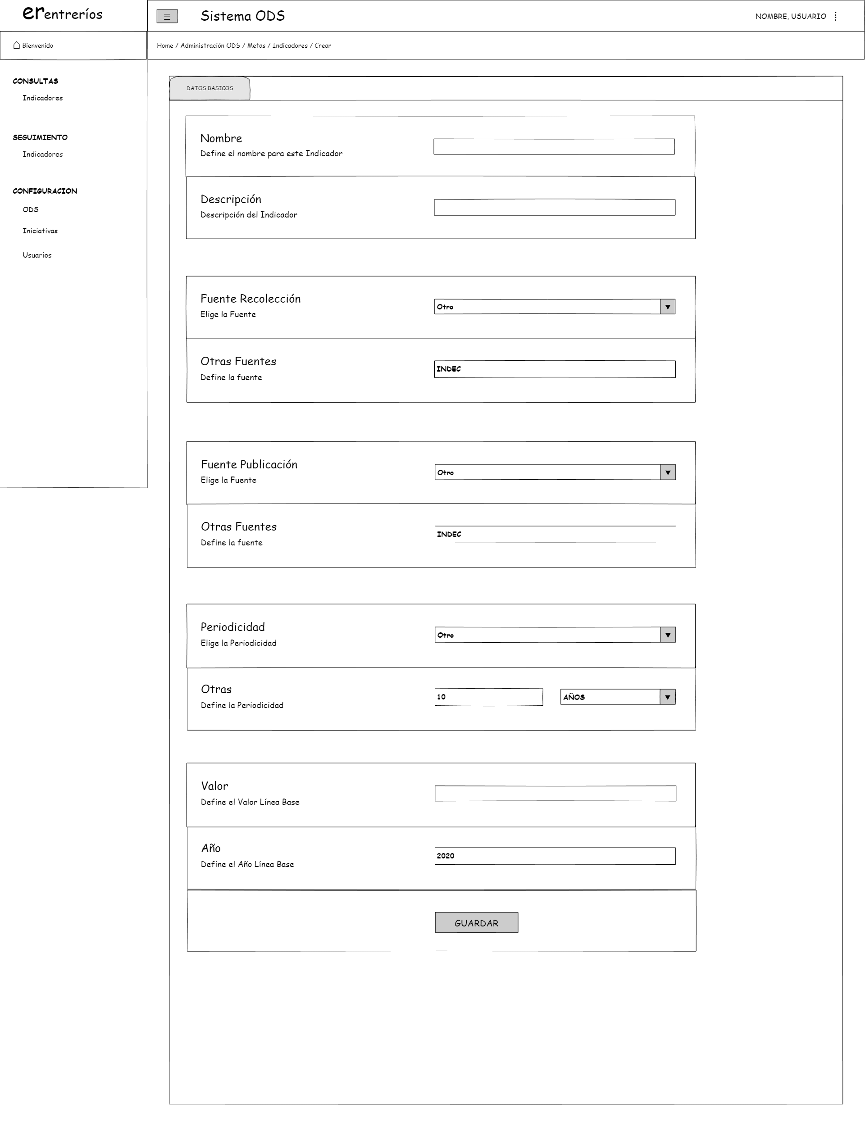865x1135 pixels.
Task: Switch to the DATOS BASICOS tab
Action: coord(209,88)
